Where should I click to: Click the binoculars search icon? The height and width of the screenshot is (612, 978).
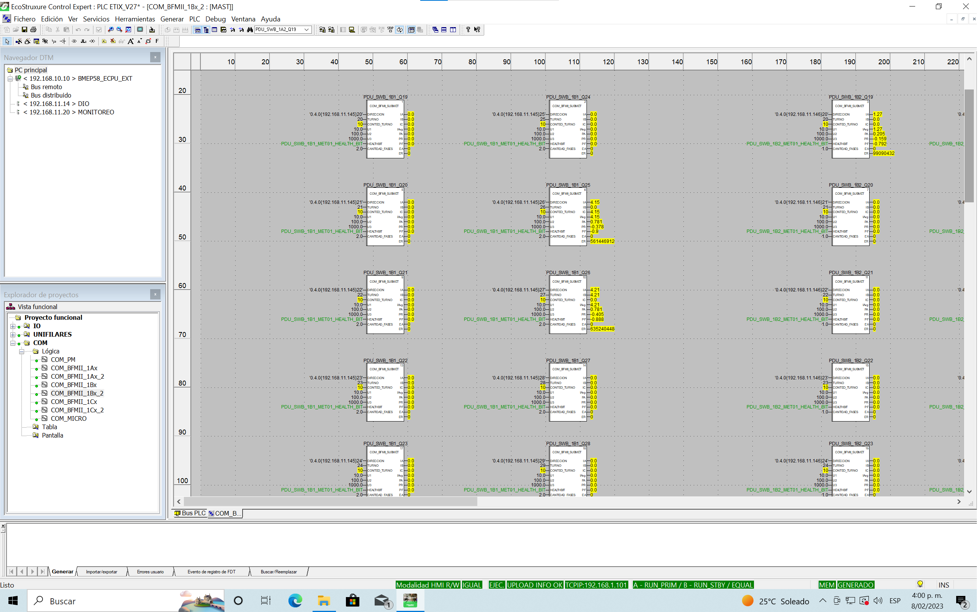point(250,29)
